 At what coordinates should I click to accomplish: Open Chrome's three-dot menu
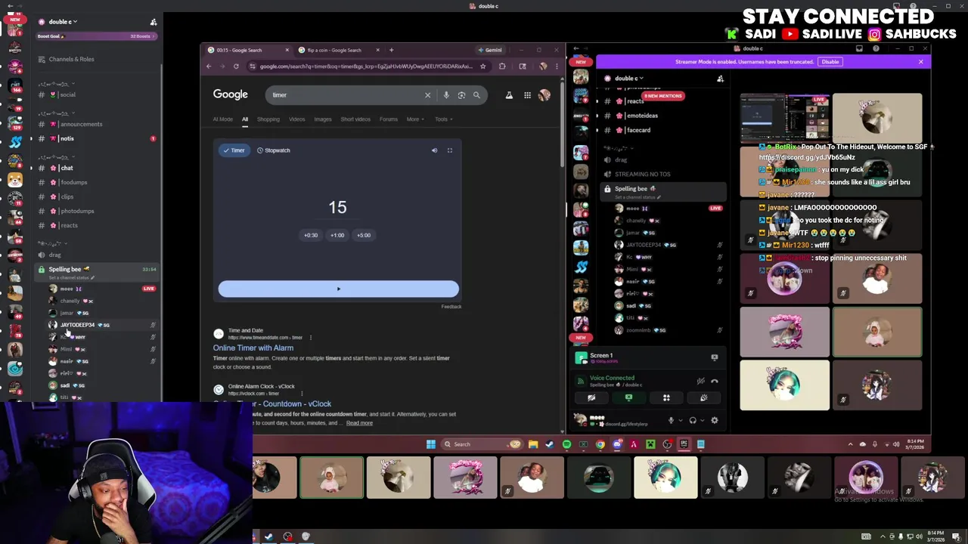[x=557, y=66]
